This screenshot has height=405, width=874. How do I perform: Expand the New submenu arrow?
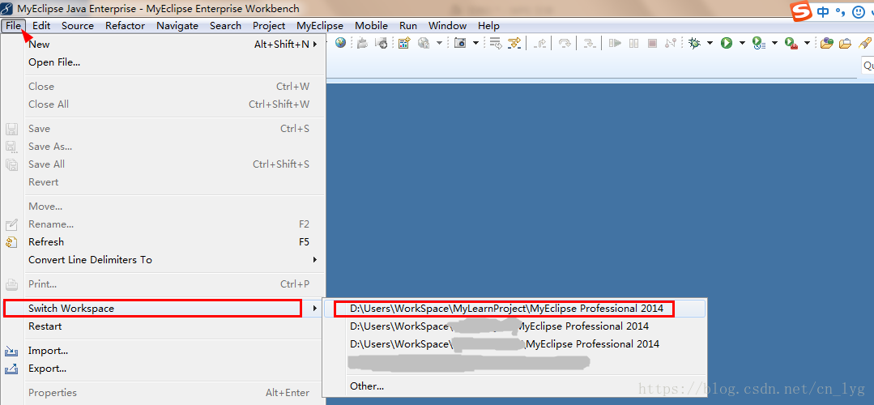tap(315, 44)
